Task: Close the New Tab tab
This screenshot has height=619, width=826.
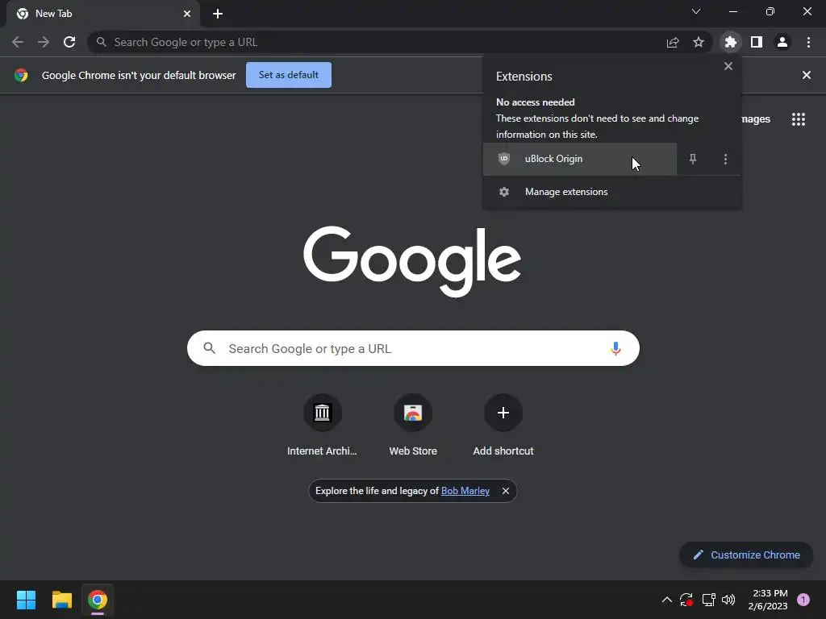Action: (187, 14)
